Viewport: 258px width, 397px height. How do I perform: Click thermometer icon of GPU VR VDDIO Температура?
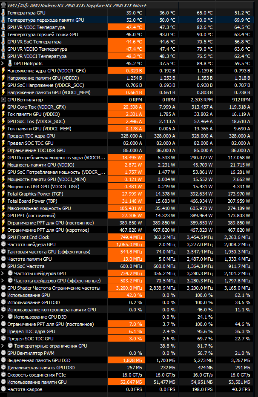pyautogui.click(x=3, y=49)
